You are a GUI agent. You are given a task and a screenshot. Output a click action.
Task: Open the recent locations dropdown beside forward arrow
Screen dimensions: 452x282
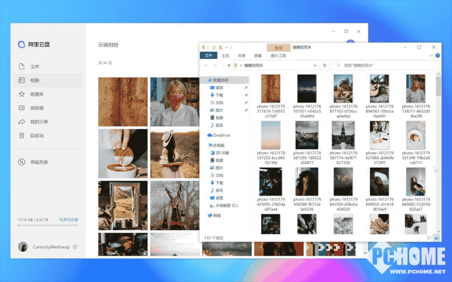[222, 66]
